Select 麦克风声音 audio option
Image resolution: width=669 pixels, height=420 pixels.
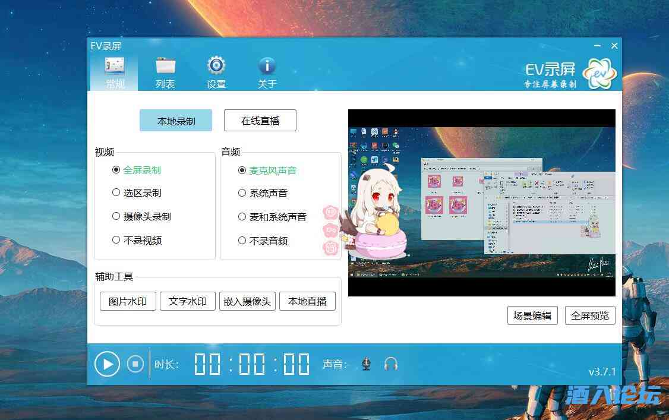267,170
